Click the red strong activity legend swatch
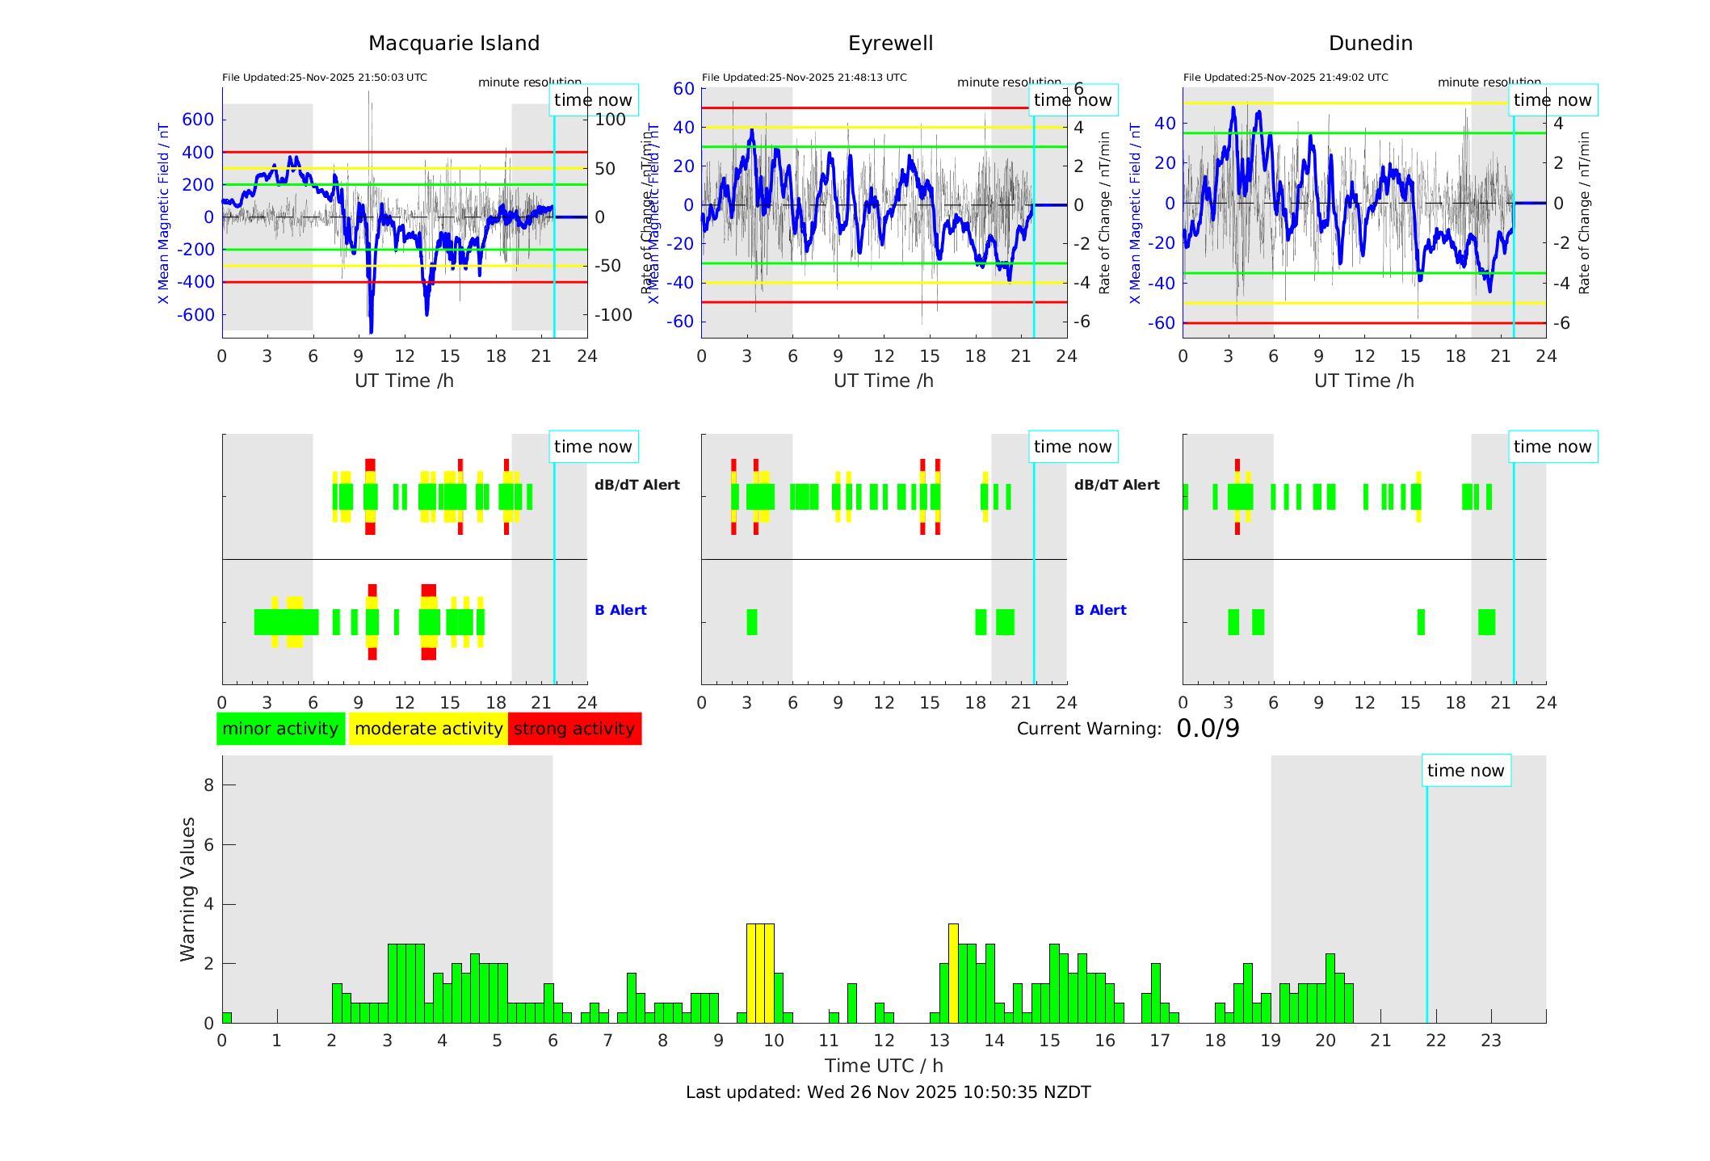 574,729
